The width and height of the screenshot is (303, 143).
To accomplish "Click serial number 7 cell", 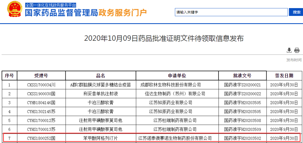I will pyautogui.click(x=9, y=138).
